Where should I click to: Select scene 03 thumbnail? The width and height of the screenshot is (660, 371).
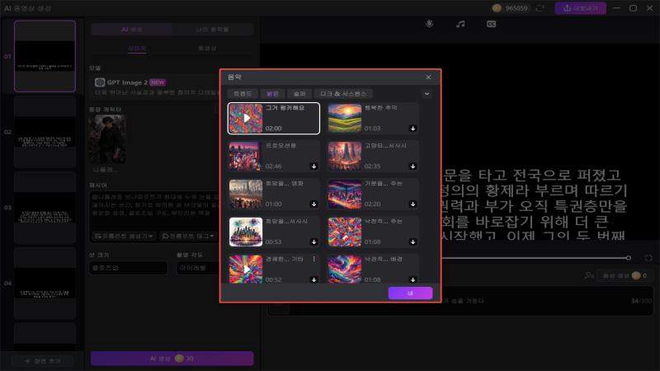(45, 208)
